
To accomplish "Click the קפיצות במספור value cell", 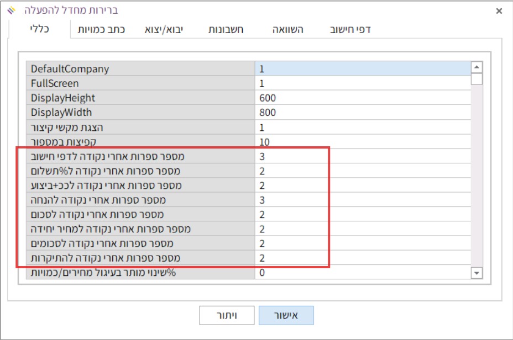I will [362, 142].
